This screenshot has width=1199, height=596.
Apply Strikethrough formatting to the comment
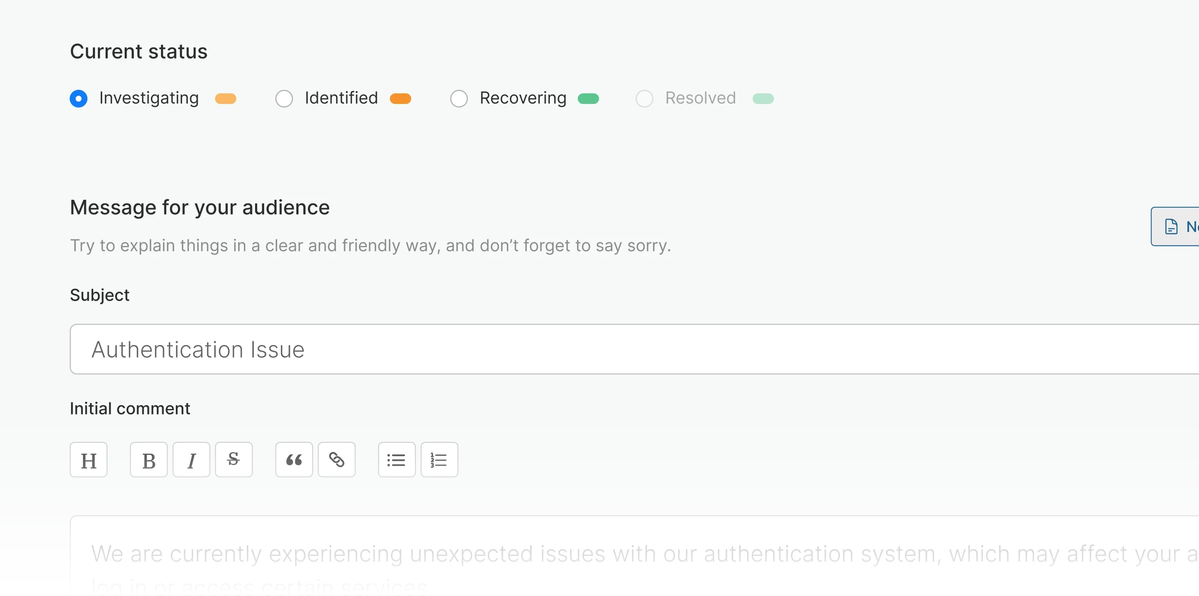[234, 459]
